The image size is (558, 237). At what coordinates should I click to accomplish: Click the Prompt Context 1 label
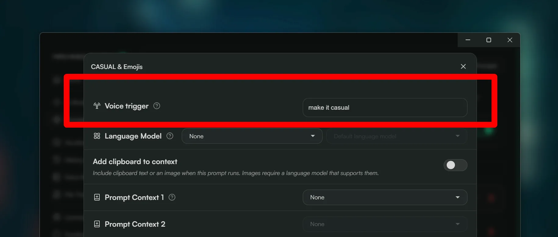pyautogui.click(x=134, y=197)
